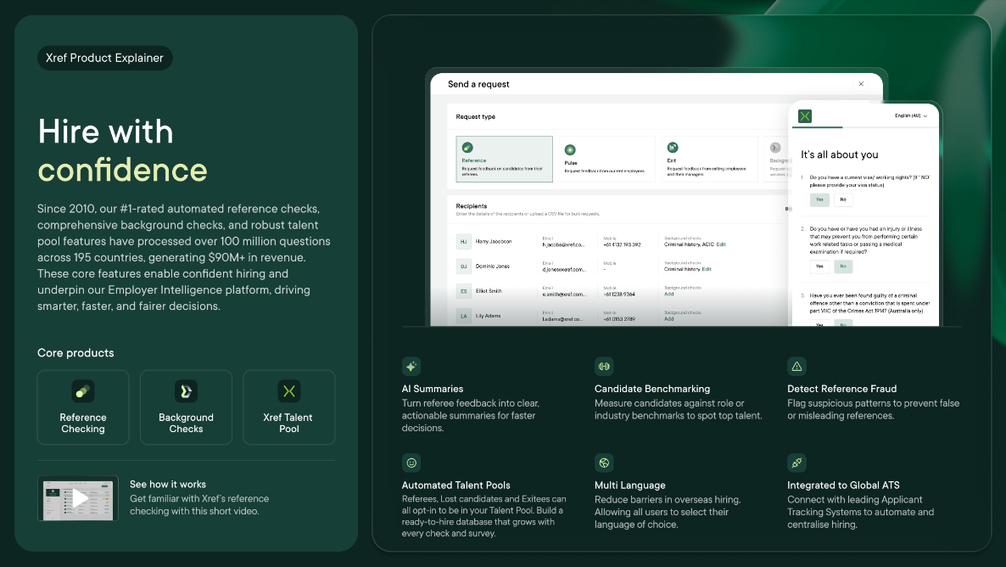Click the Candidate Benchmarking icon
This screenshot has height=567, width=1006.
[x=604, y=366]
